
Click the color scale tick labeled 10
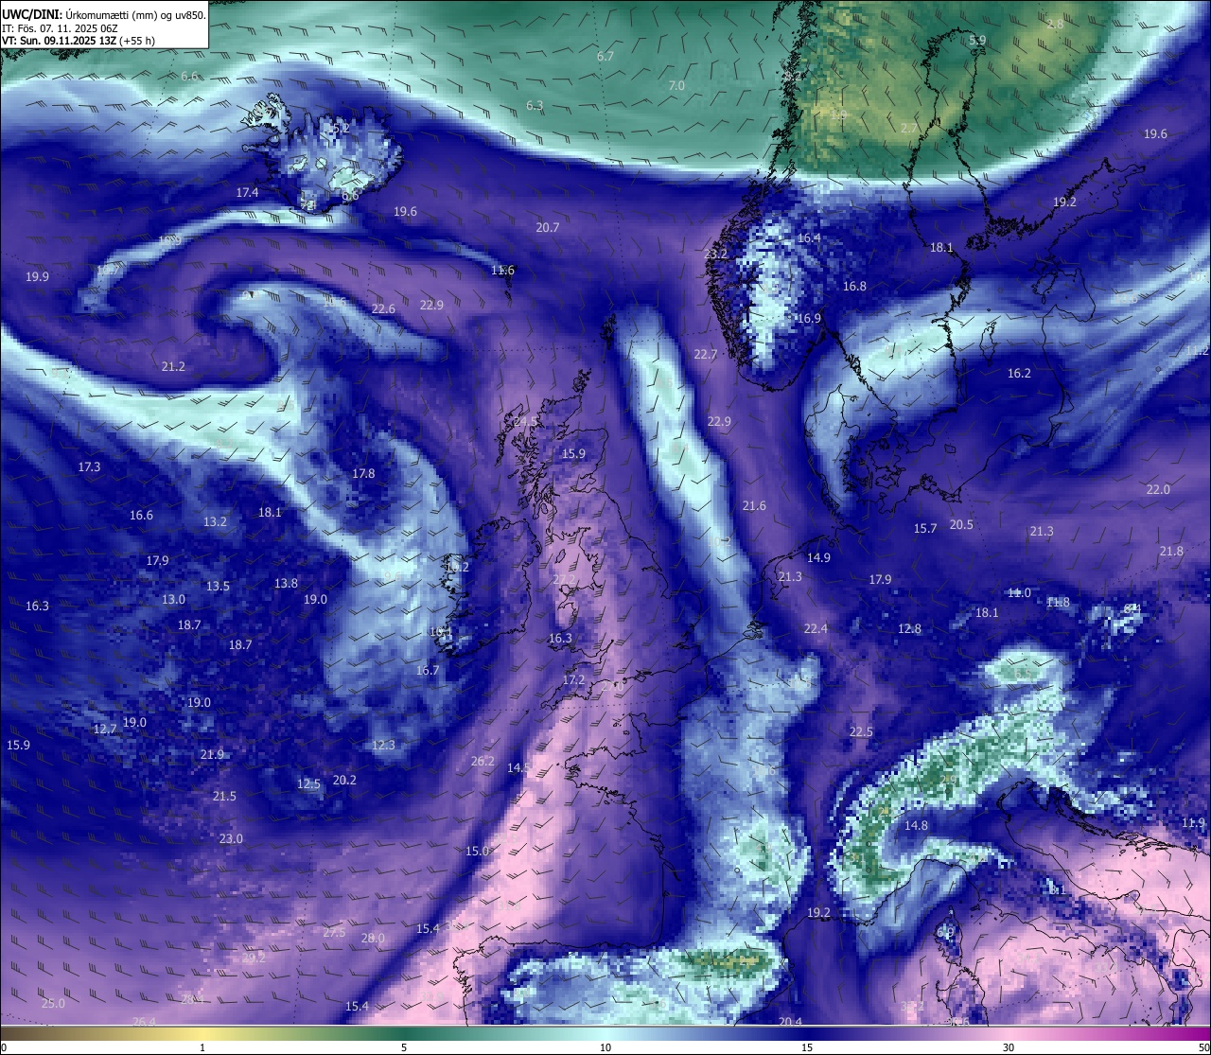tap(605, 1047)
